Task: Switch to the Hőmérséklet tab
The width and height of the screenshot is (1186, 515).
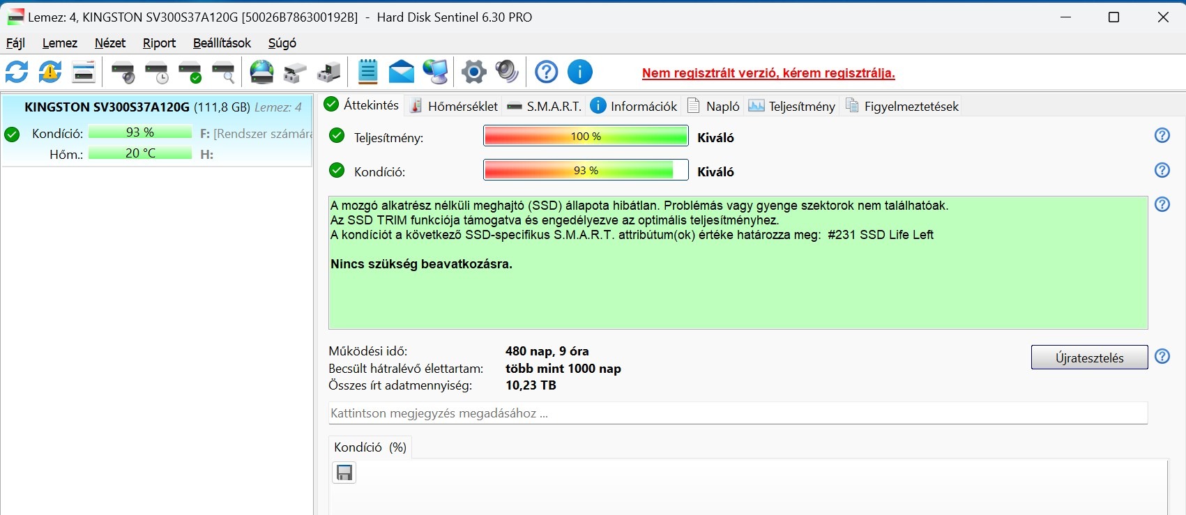Action: 454,106
